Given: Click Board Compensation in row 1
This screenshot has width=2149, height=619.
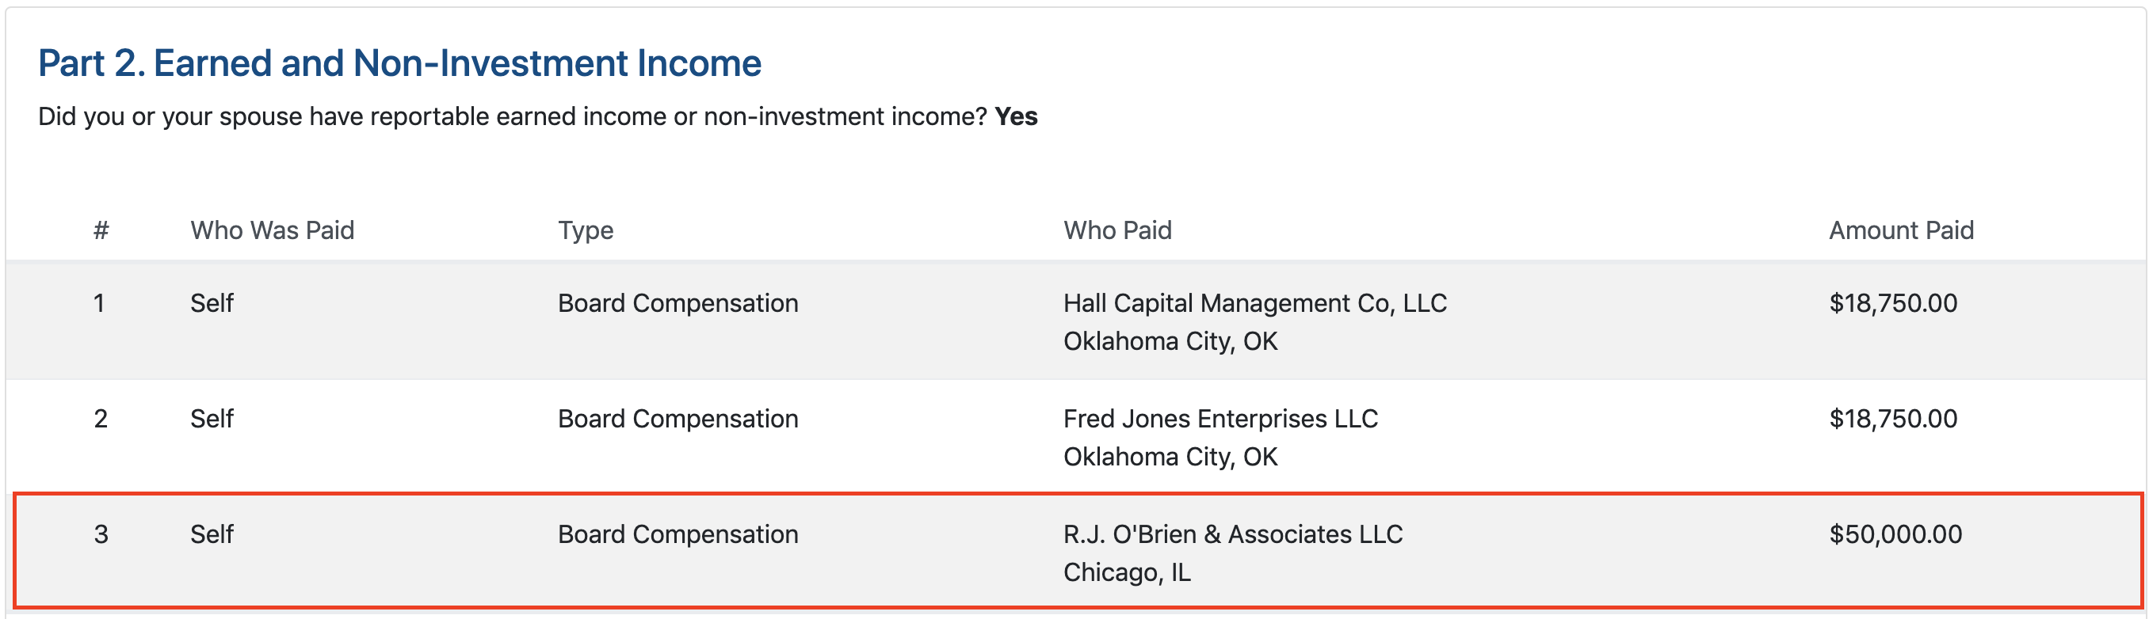Looking at the screenshot, I should (x=678, y=303).
